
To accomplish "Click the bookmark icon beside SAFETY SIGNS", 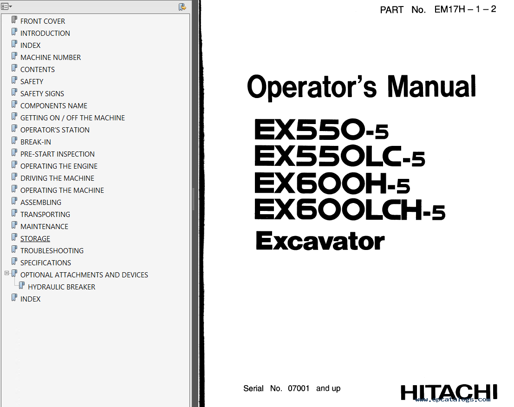I will [x=14, y=92].
